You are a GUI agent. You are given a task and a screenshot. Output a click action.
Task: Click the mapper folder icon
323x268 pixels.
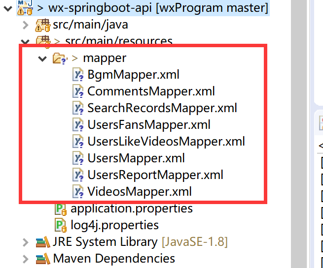60,59
